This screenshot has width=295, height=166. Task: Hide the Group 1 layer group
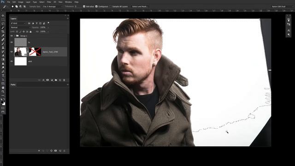pos(12,36)
